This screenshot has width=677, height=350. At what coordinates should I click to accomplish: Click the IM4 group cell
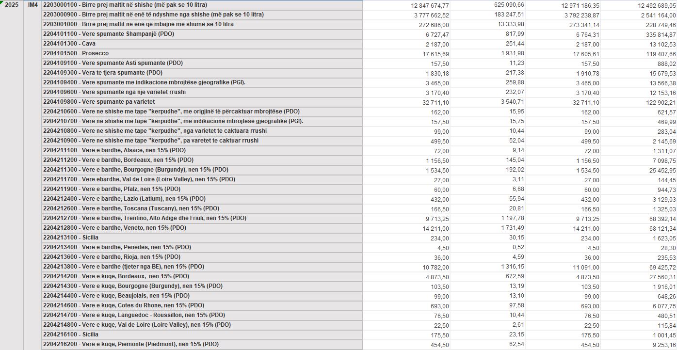(x=32, y=5)
